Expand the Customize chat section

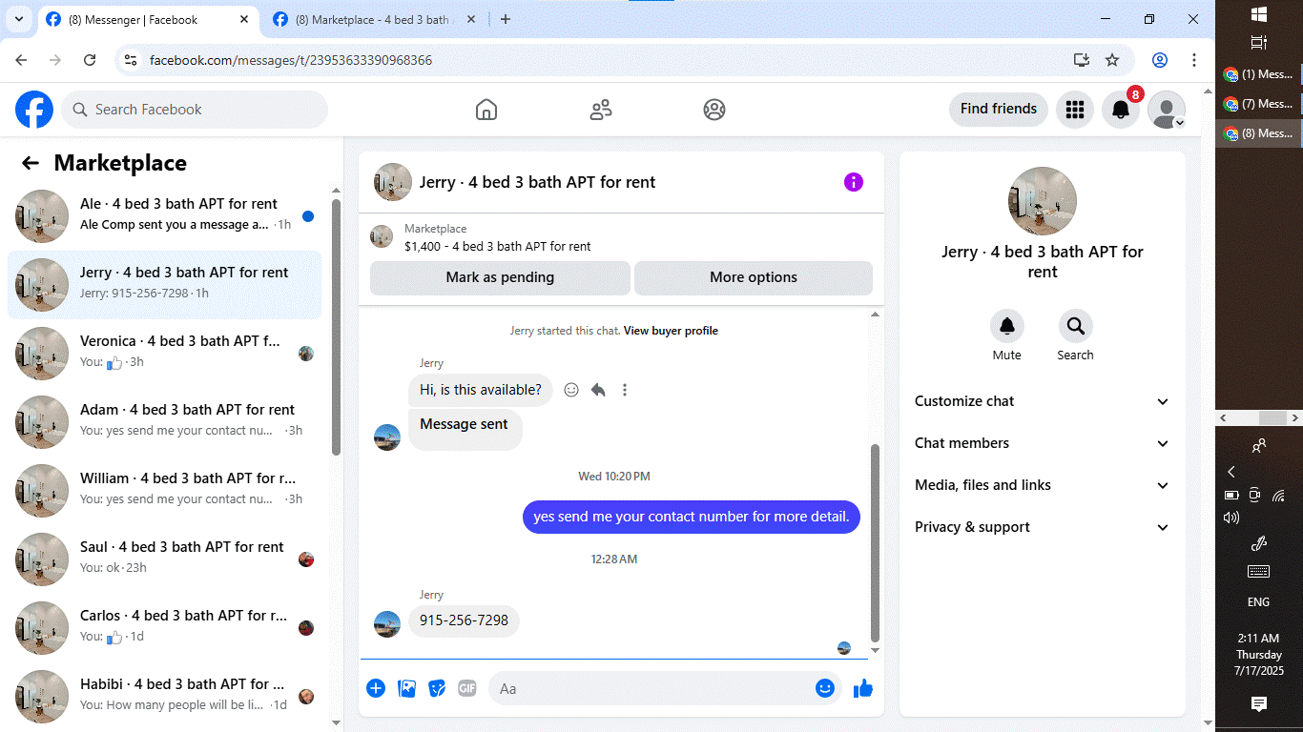1043,401
